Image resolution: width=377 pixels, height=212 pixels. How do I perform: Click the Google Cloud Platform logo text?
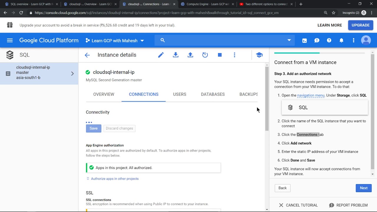[x=49, y=40]
